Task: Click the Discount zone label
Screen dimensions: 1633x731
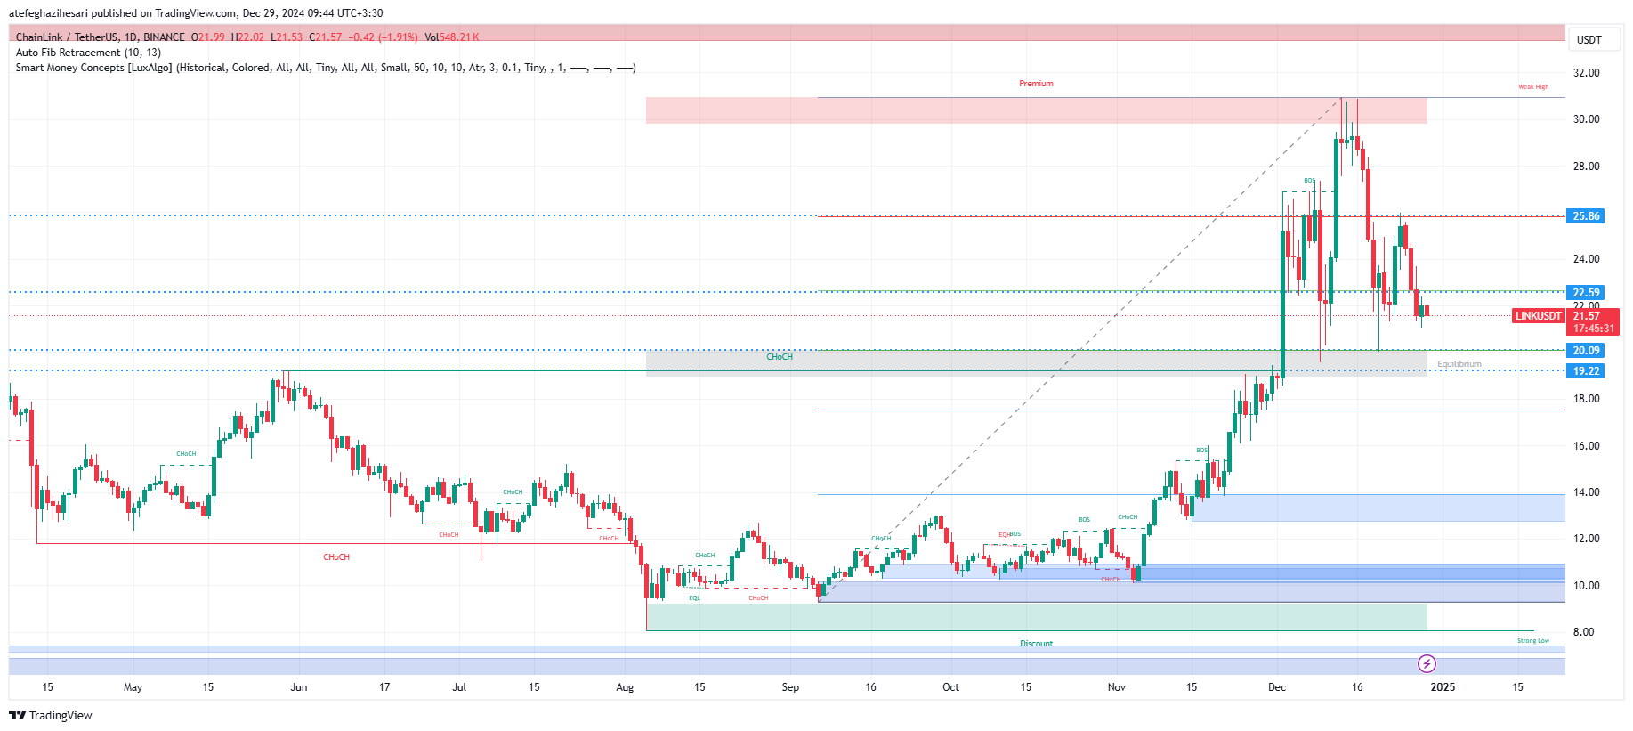Action: 1036,643
